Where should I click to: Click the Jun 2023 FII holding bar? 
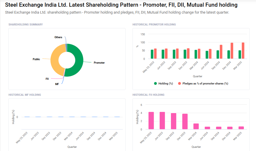click(162, 121)
